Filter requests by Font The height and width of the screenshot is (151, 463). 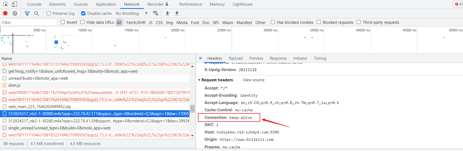pos(195,22)
